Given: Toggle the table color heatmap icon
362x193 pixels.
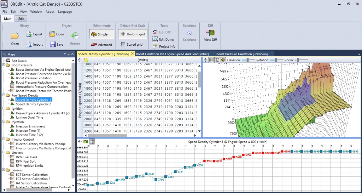Looking at the screenshot, I should [x=86, y=60].
